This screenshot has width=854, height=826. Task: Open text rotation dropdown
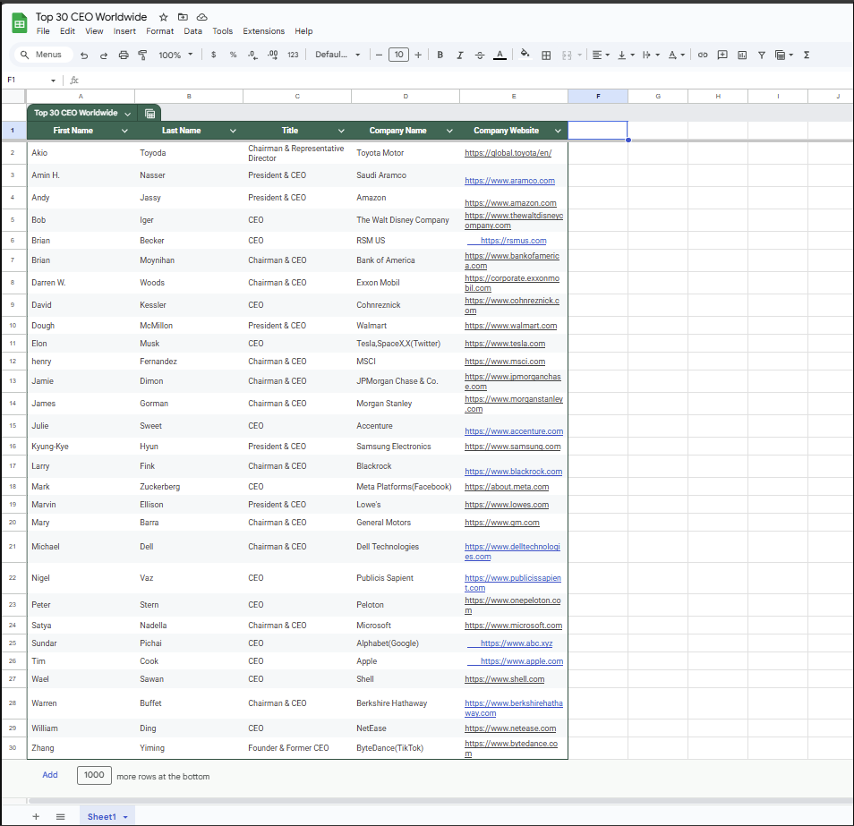click(x=676, y=55)
